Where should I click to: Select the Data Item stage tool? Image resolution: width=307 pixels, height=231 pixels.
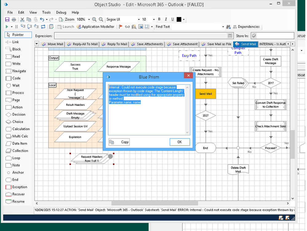(x=17, y=143)
